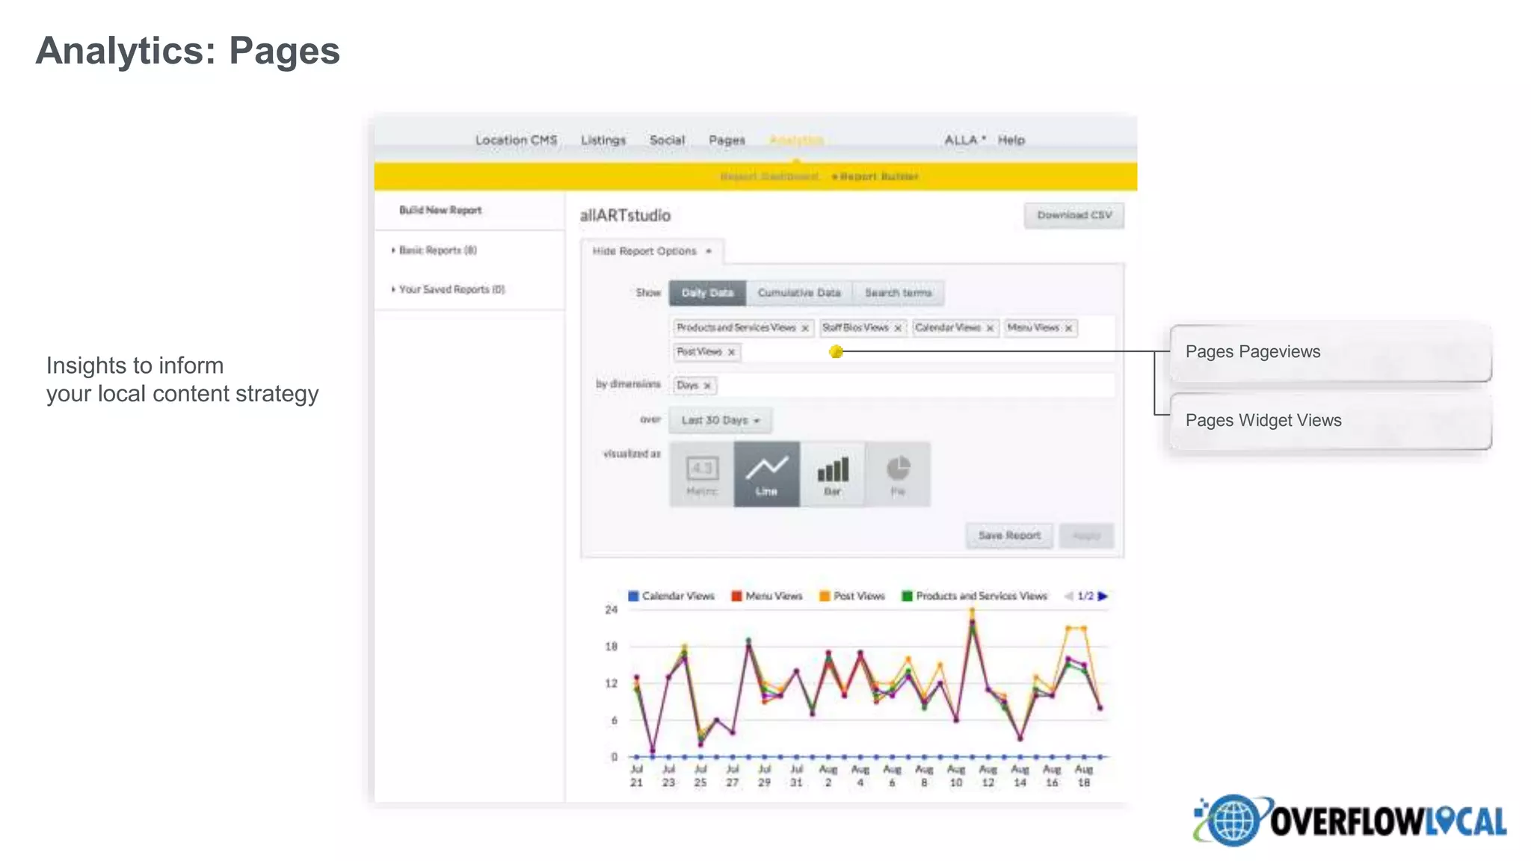Remove the Products and Services Views tag
Image resolution: width=1531 pixels, height=861 pixels.
click(805, 328)
